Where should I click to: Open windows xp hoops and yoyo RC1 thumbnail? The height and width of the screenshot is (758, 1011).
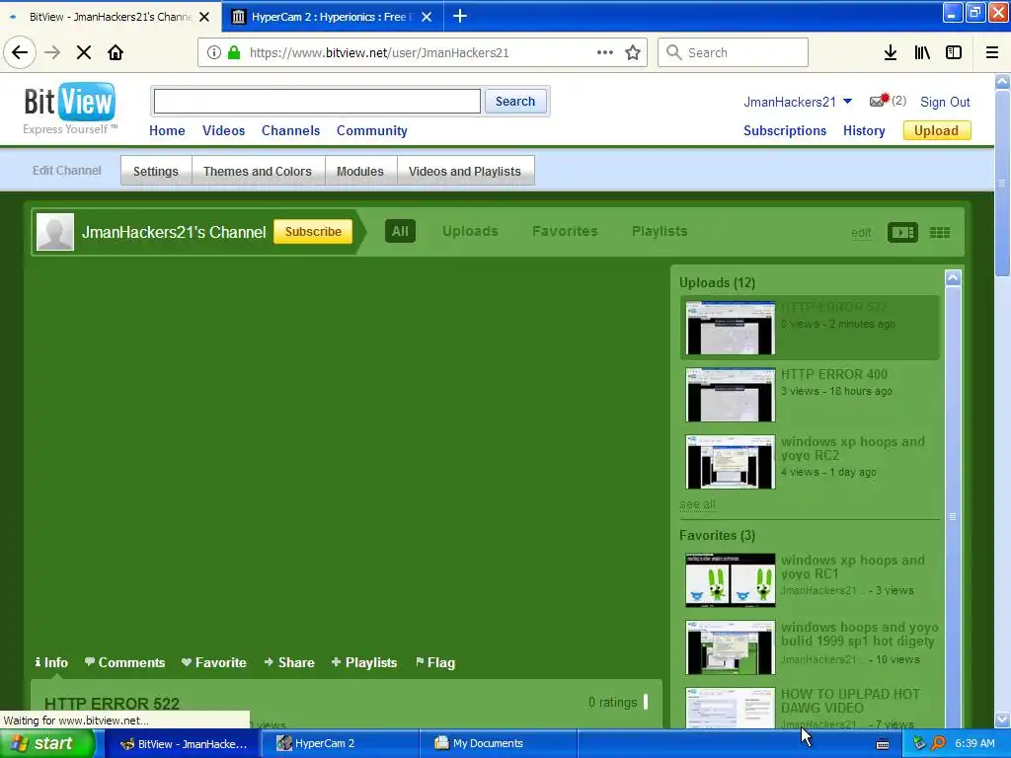click(x=731, y=580)
